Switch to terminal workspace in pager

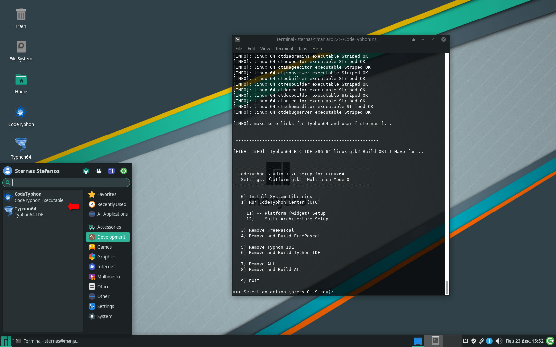point(436,341)
